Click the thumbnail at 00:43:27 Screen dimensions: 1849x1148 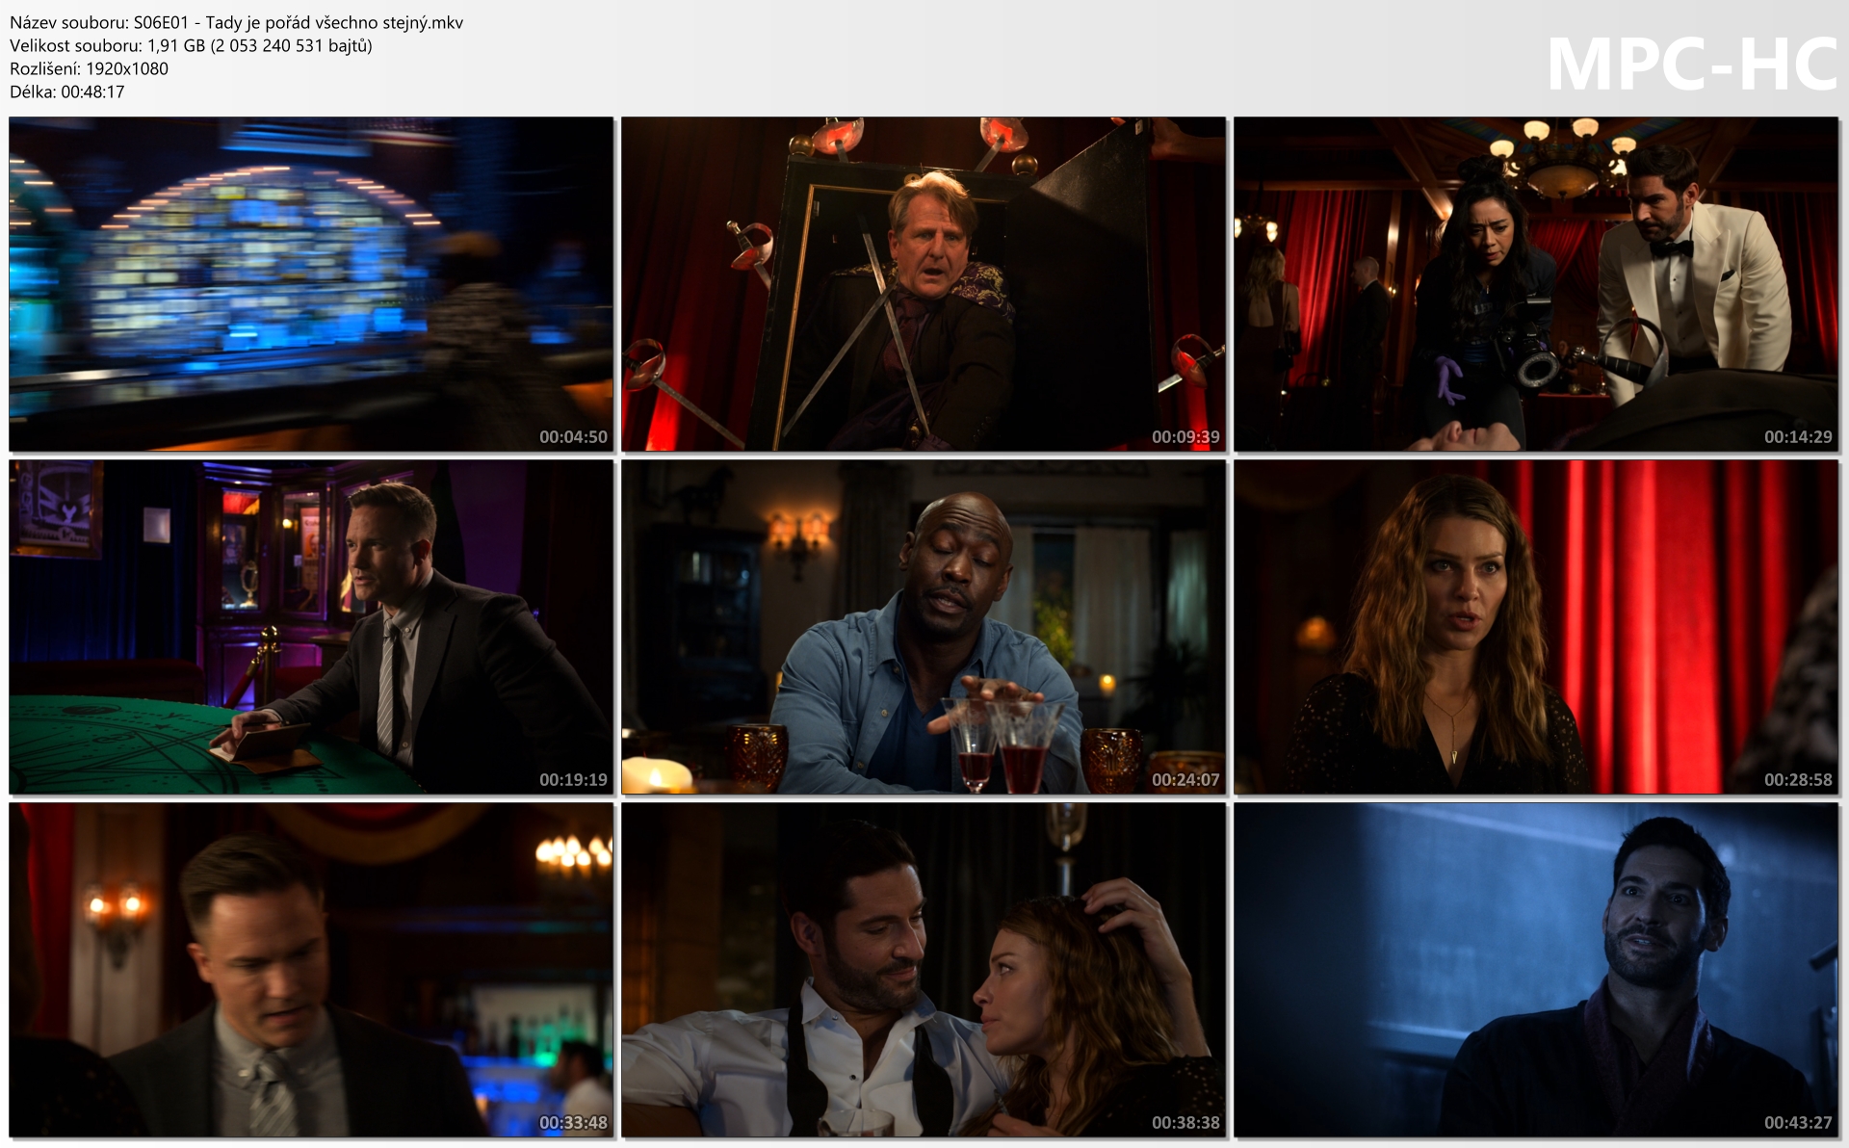(1536, 970)
